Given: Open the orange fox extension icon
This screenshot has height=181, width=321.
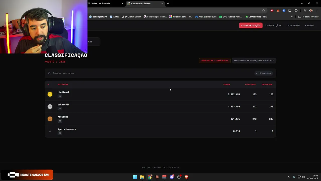Looking at the screenshot, I should (278, 11).
